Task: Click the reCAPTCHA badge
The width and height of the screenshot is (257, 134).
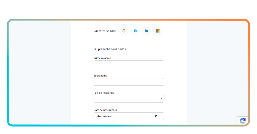Action: pos(243,121)
